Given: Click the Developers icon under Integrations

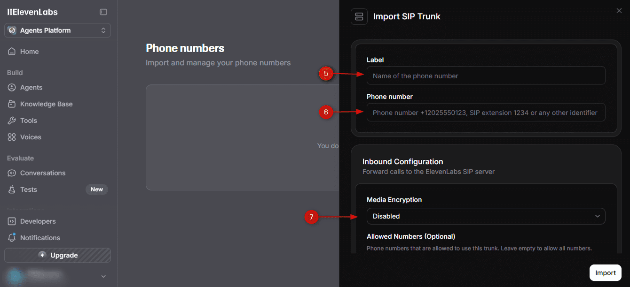Looking at the screenshot, I should [x=12, y=221].
